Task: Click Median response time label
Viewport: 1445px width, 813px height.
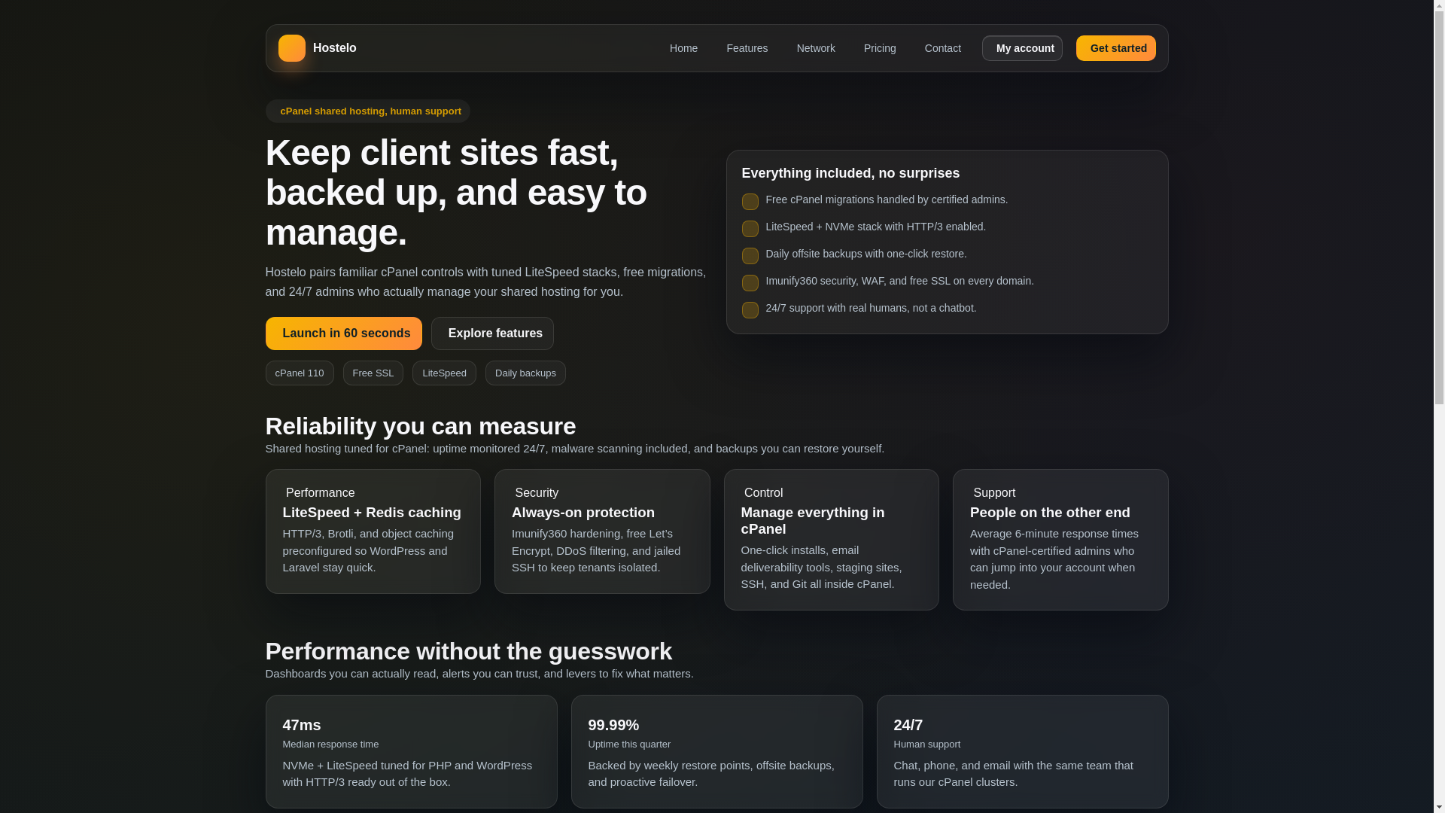Action: (x=330, y=744)
